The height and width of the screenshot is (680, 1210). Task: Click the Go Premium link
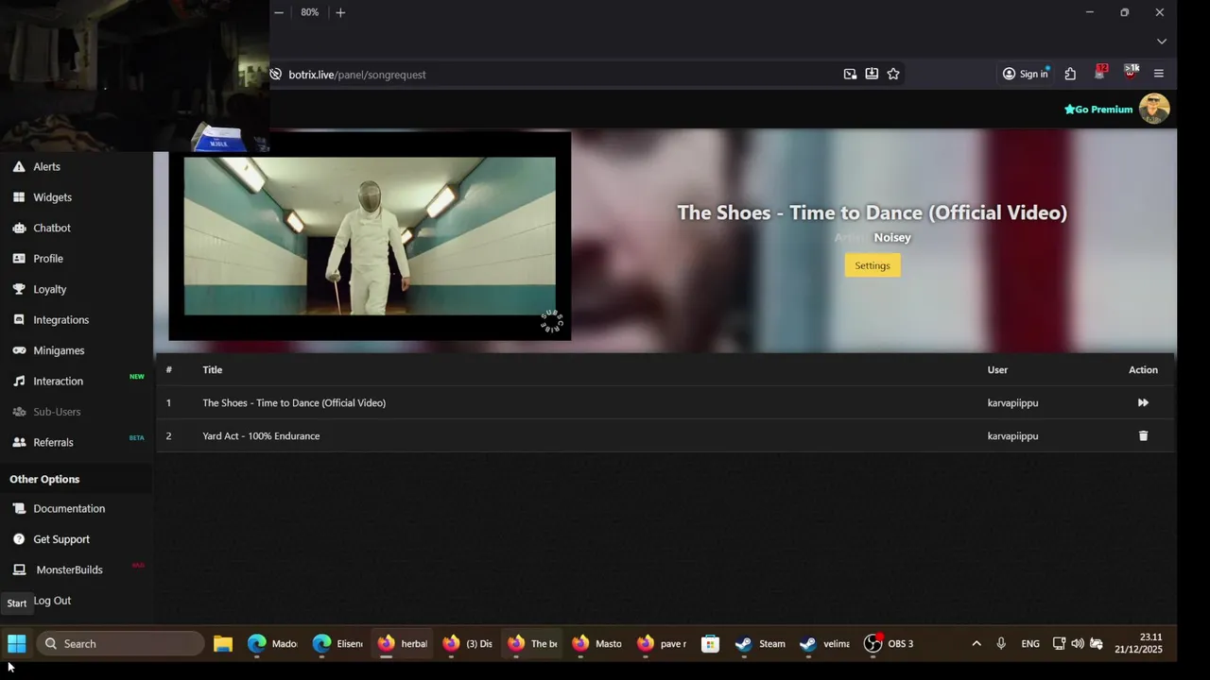pos(1098,110)
